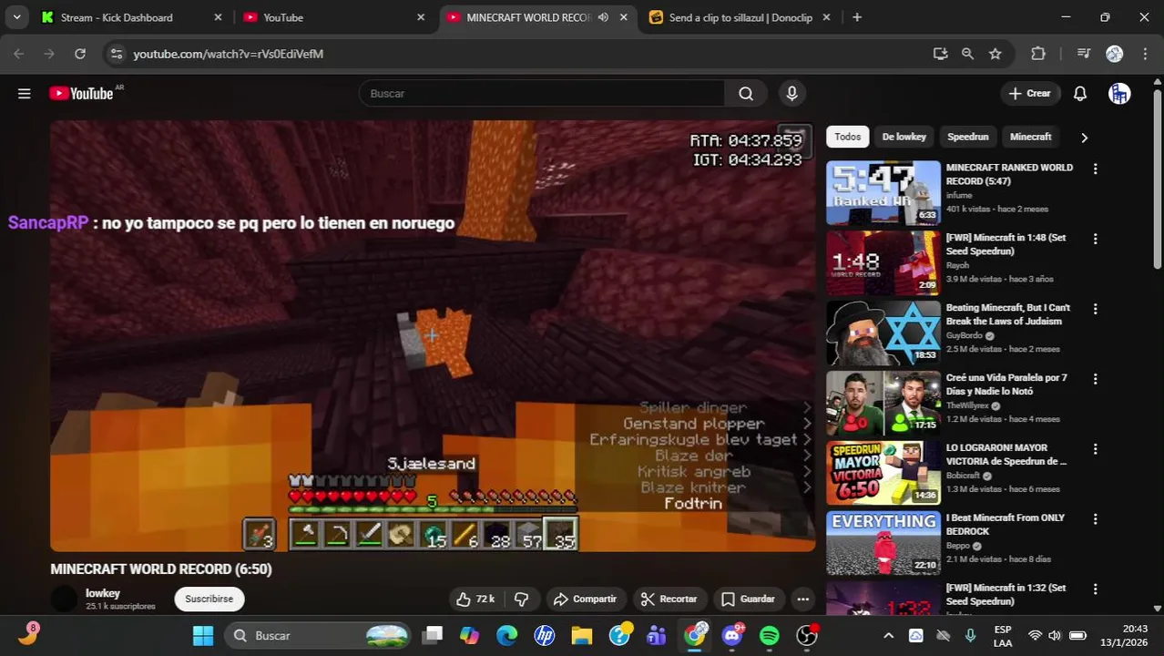Bookmark this page with star icon
Viewport: 1164px width, 656px height.
click(996, 54)
